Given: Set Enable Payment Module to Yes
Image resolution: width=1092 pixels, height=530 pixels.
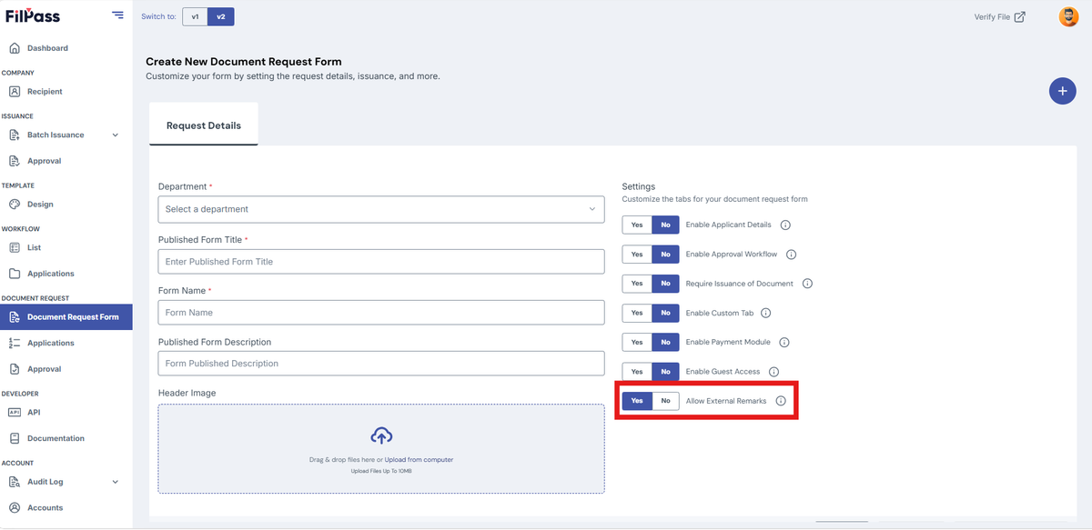Looking at the screenshot, I should (x=637, y=342).
